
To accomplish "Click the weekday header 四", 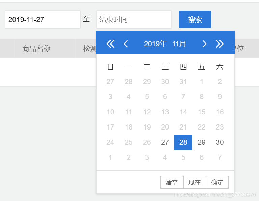I will pyautogui.click(x=183, y=67).
